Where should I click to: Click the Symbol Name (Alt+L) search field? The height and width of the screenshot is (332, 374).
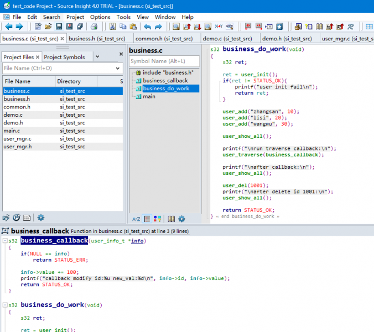164,61
